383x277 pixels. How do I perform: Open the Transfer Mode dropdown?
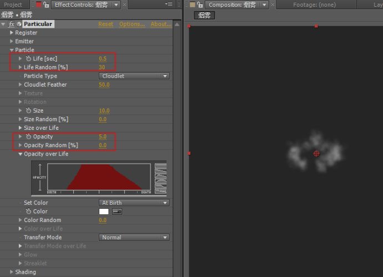134,238
